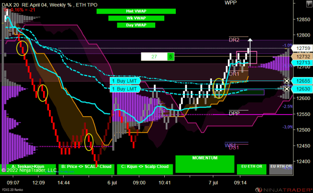The image size is (313, 193).
Task: Click the 09:00 time axis label
Action: coord(139,182)
